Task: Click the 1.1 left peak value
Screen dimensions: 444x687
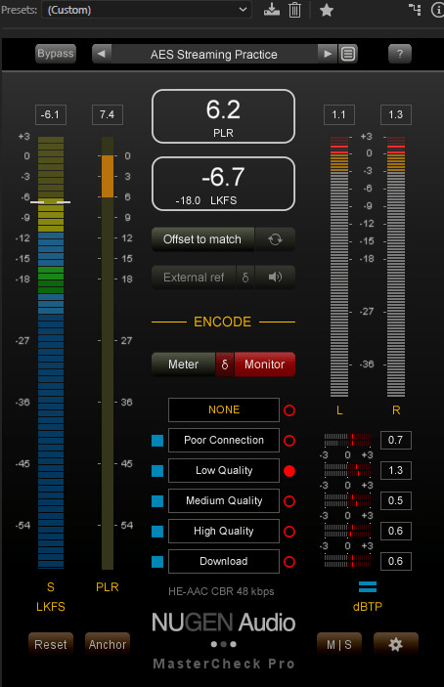Action: (x=339, y=114)
